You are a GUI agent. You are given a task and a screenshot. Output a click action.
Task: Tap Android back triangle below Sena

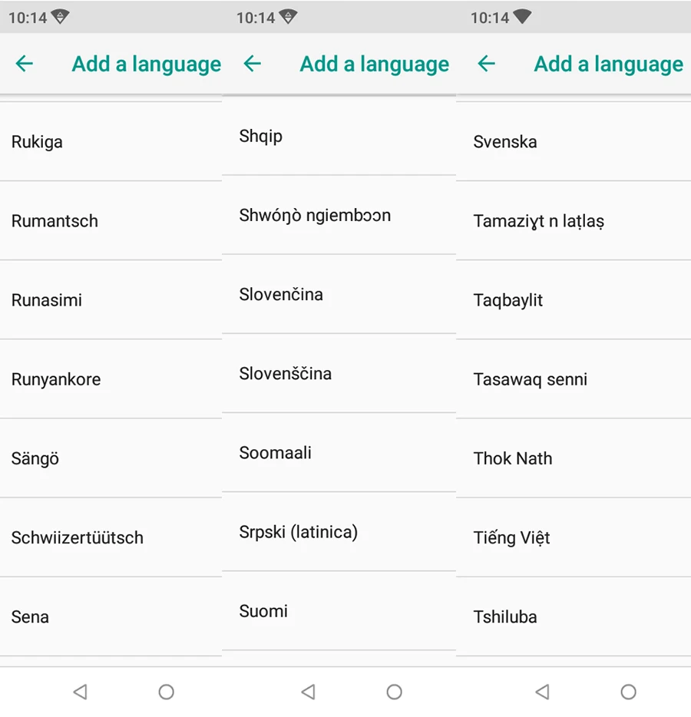(x=81, y=692)
